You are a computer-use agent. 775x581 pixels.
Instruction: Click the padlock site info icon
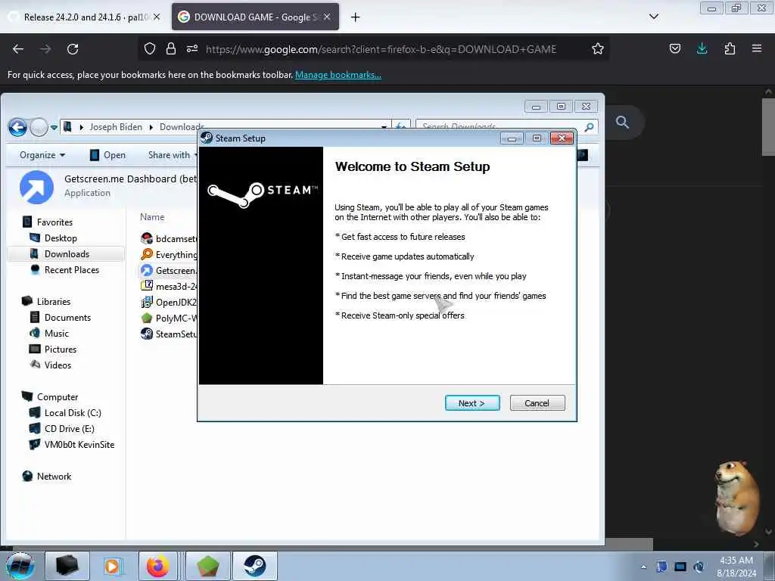point(171,49)
